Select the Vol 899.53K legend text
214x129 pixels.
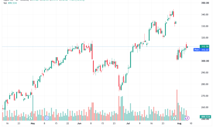coord(10,3)
